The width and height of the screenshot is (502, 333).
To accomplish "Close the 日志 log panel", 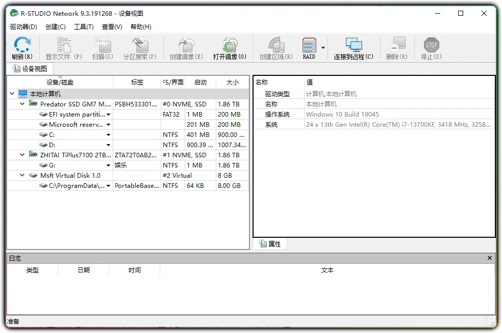I will pyautogui.click(x=490, y=258).
